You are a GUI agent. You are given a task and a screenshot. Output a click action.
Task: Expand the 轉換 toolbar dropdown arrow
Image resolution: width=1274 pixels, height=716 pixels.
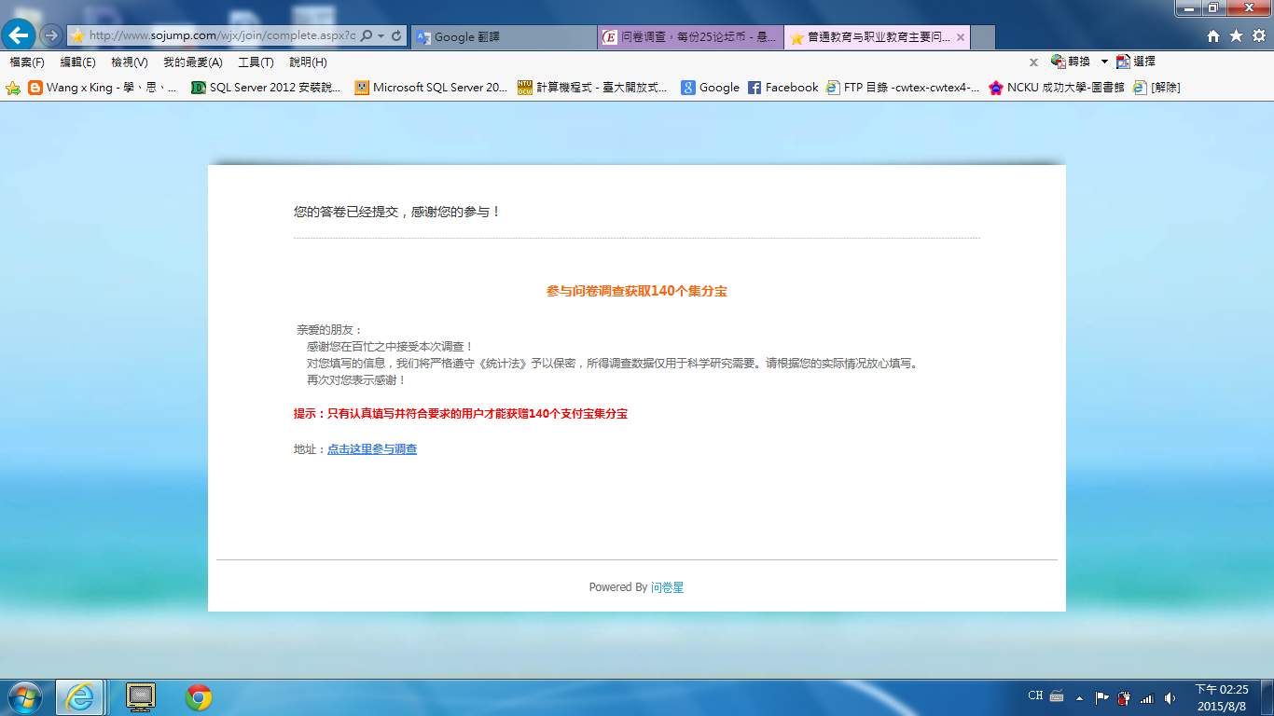coord(1104,62)
